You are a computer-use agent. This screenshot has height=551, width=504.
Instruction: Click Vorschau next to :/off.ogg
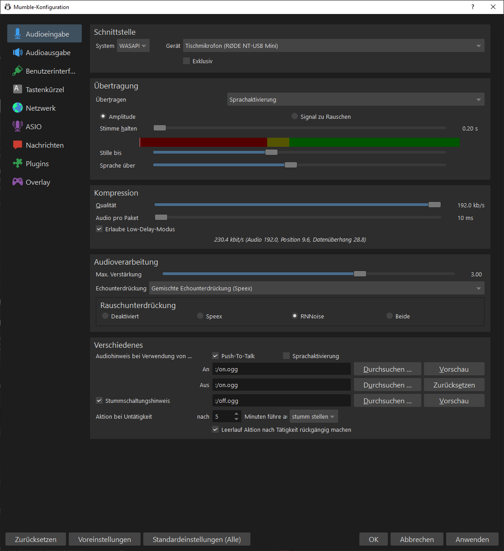pos(454,401)
